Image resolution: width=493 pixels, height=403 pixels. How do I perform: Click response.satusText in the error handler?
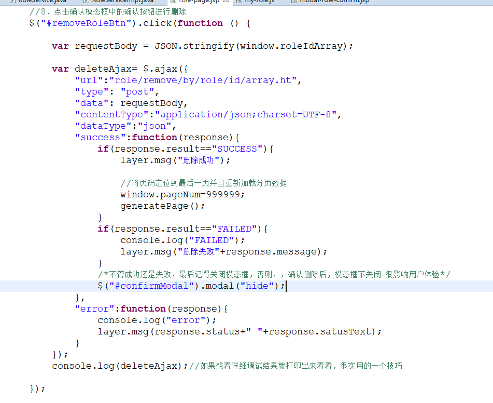[x=320, y=332]
